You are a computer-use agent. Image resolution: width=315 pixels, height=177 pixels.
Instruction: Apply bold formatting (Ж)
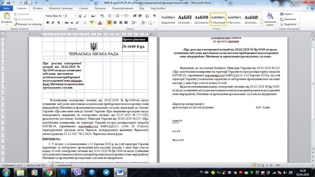tap(48, 22)
